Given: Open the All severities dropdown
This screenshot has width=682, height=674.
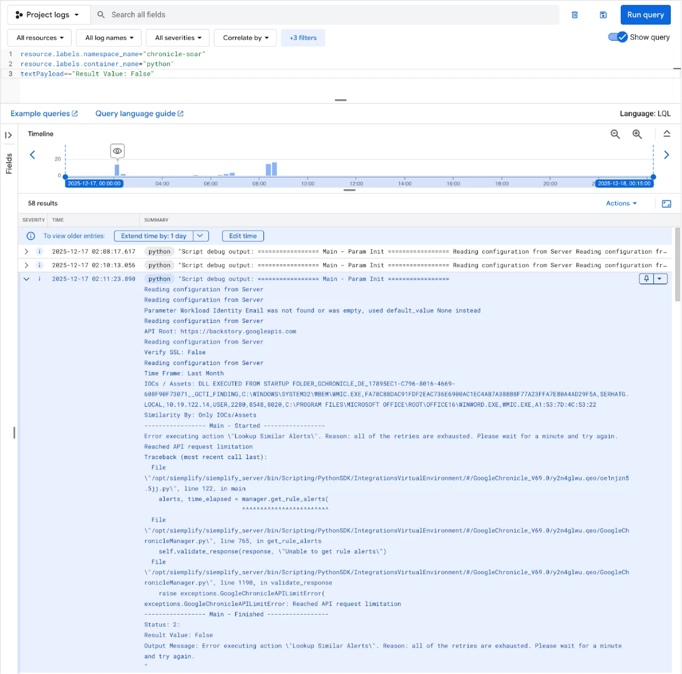Looking at the screenshot, I should tap(178, 38).
